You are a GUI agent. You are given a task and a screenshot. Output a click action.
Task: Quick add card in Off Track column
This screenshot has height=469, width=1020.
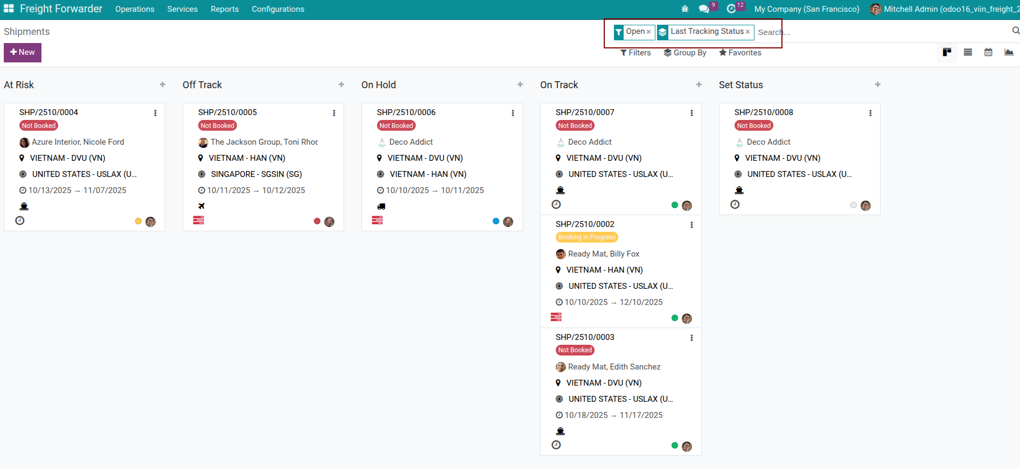pyautogui.click(x=341, y=84)
